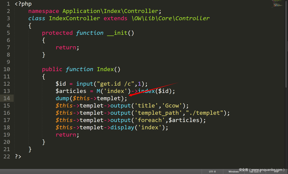Click the IndexController class name

74,18
